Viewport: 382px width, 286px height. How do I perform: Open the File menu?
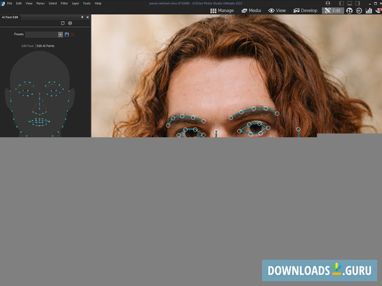10,3
